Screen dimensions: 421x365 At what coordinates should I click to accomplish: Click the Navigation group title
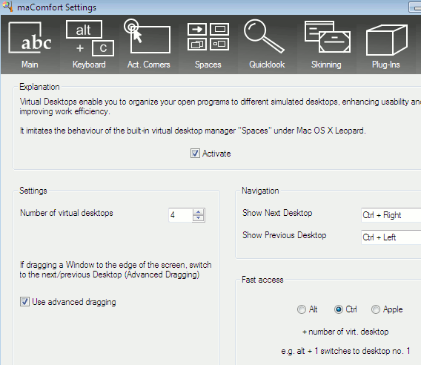pos(260,191)
